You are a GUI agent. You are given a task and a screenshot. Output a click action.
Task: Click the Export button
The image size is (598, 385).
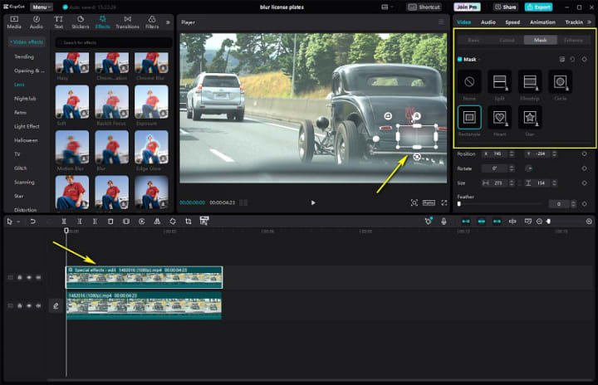point(538,7)
